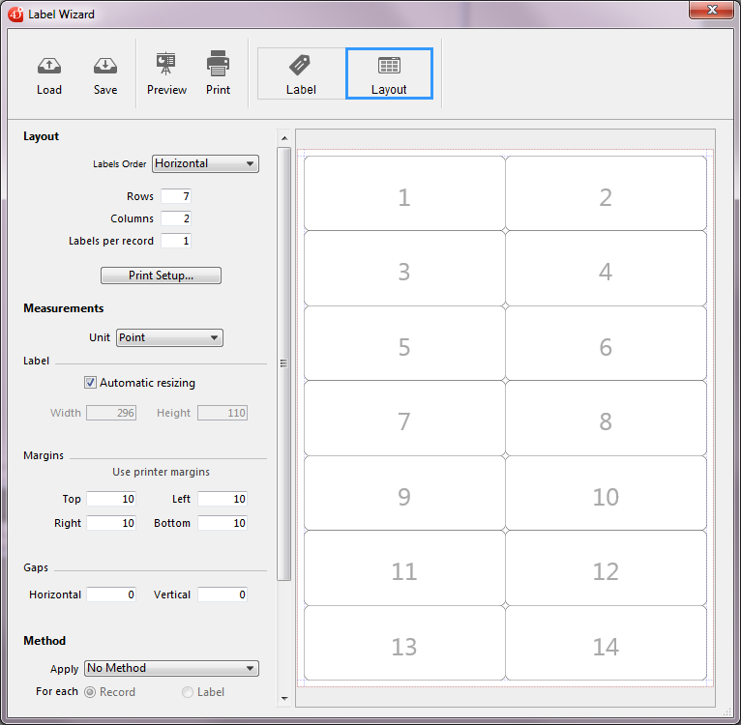
Task: Click the Columns input field
Action: 176,218
